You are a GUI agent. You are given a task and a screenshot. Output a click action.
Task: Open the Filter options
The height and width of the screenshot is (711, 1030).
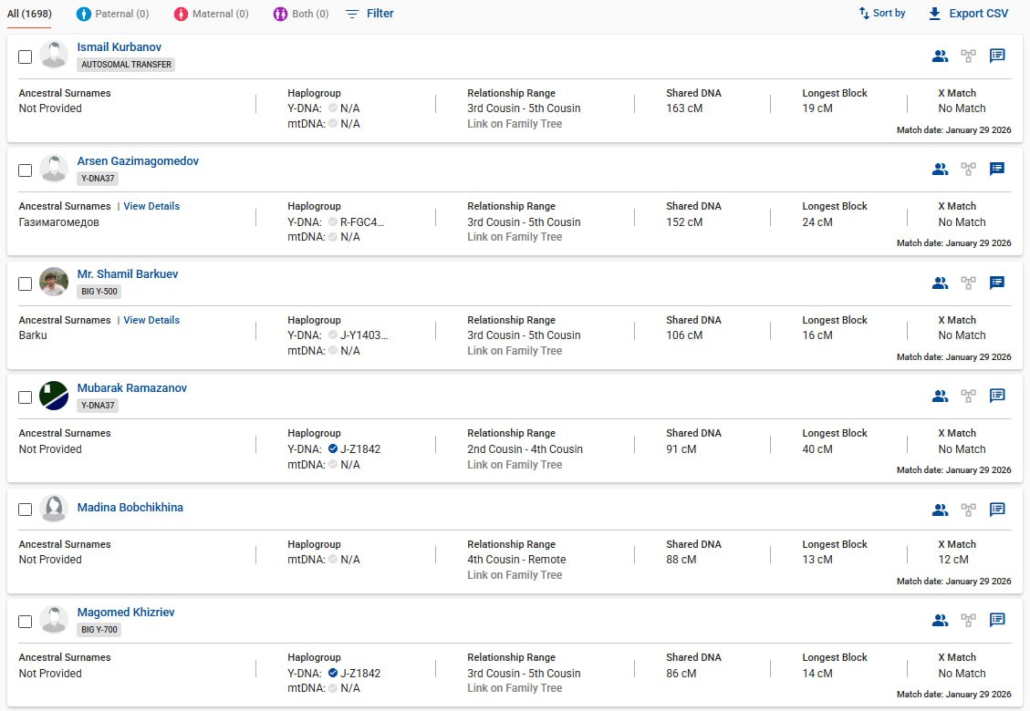point(369,13)
